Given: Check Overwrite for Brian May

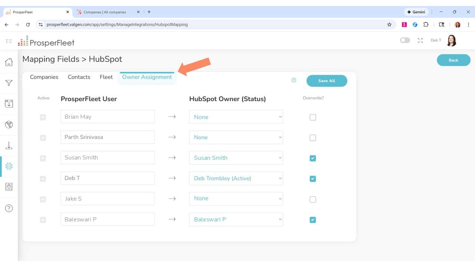Looking at the screenshot, I should (313, 117).
